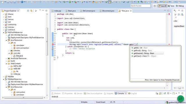Click the editor horizontal scrollbar

111,88
